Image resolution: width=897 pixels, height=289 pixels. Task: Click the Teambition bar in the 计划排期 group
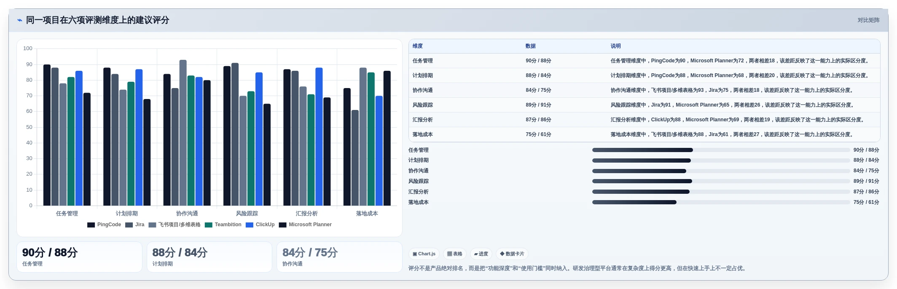point(131,144)
